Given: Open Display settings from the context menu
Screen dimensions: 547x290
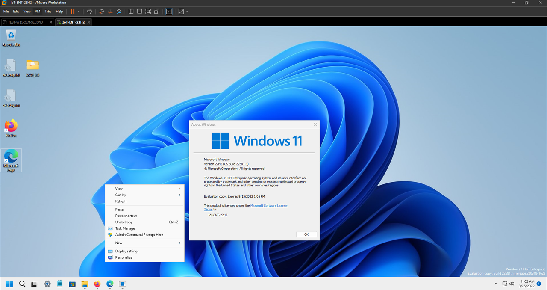Looking at the screenshot, I should click(x=144, y=251).
